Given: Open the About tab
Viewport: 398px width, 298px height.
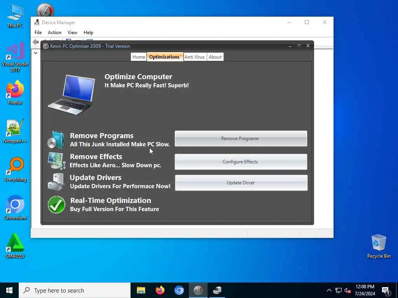Looking at the screenshot, I should (x=215, y=57).
